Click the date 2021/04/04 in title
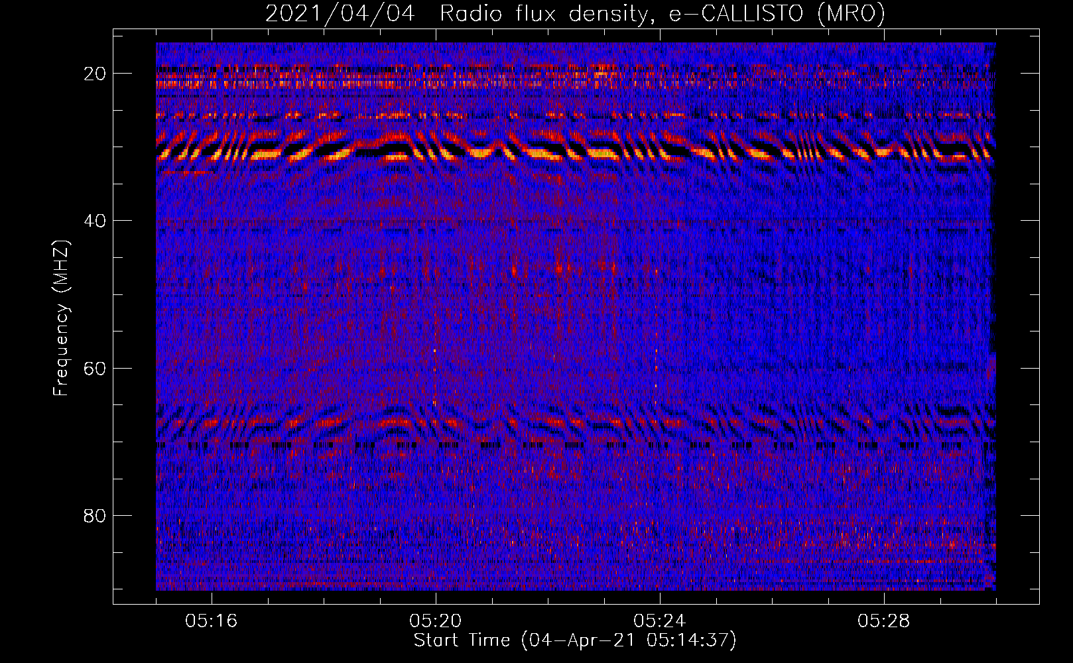 [x=340, y=14]
